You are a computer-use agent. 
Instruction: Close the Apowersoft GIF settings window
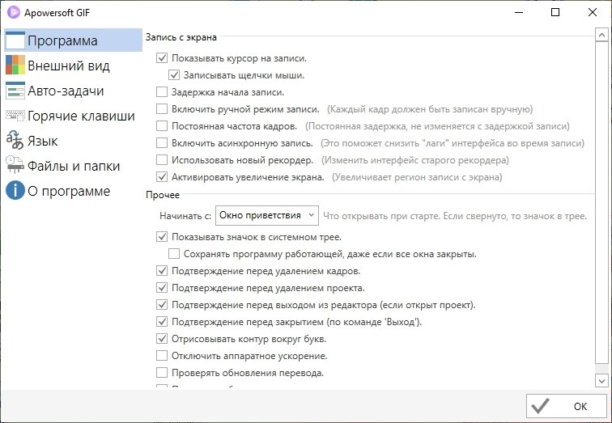592,12
